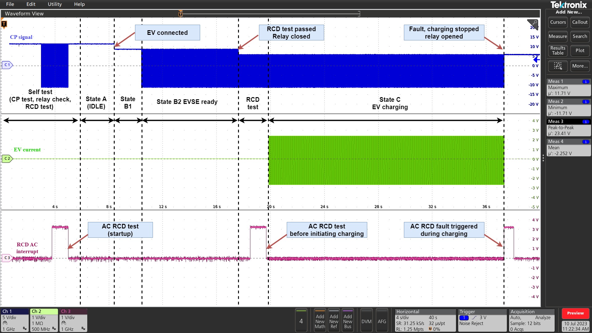Open the File menu
This screenshot has width=592, height=333.
tap(10, 4)
